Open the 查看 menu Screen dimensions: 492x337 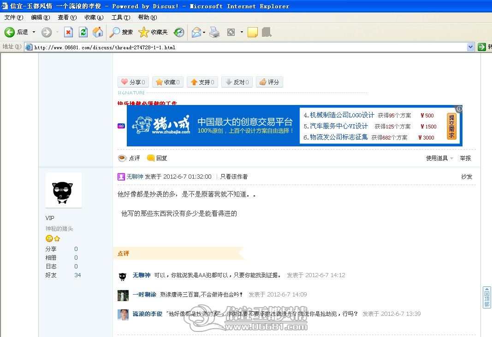[x=67, y=17]
